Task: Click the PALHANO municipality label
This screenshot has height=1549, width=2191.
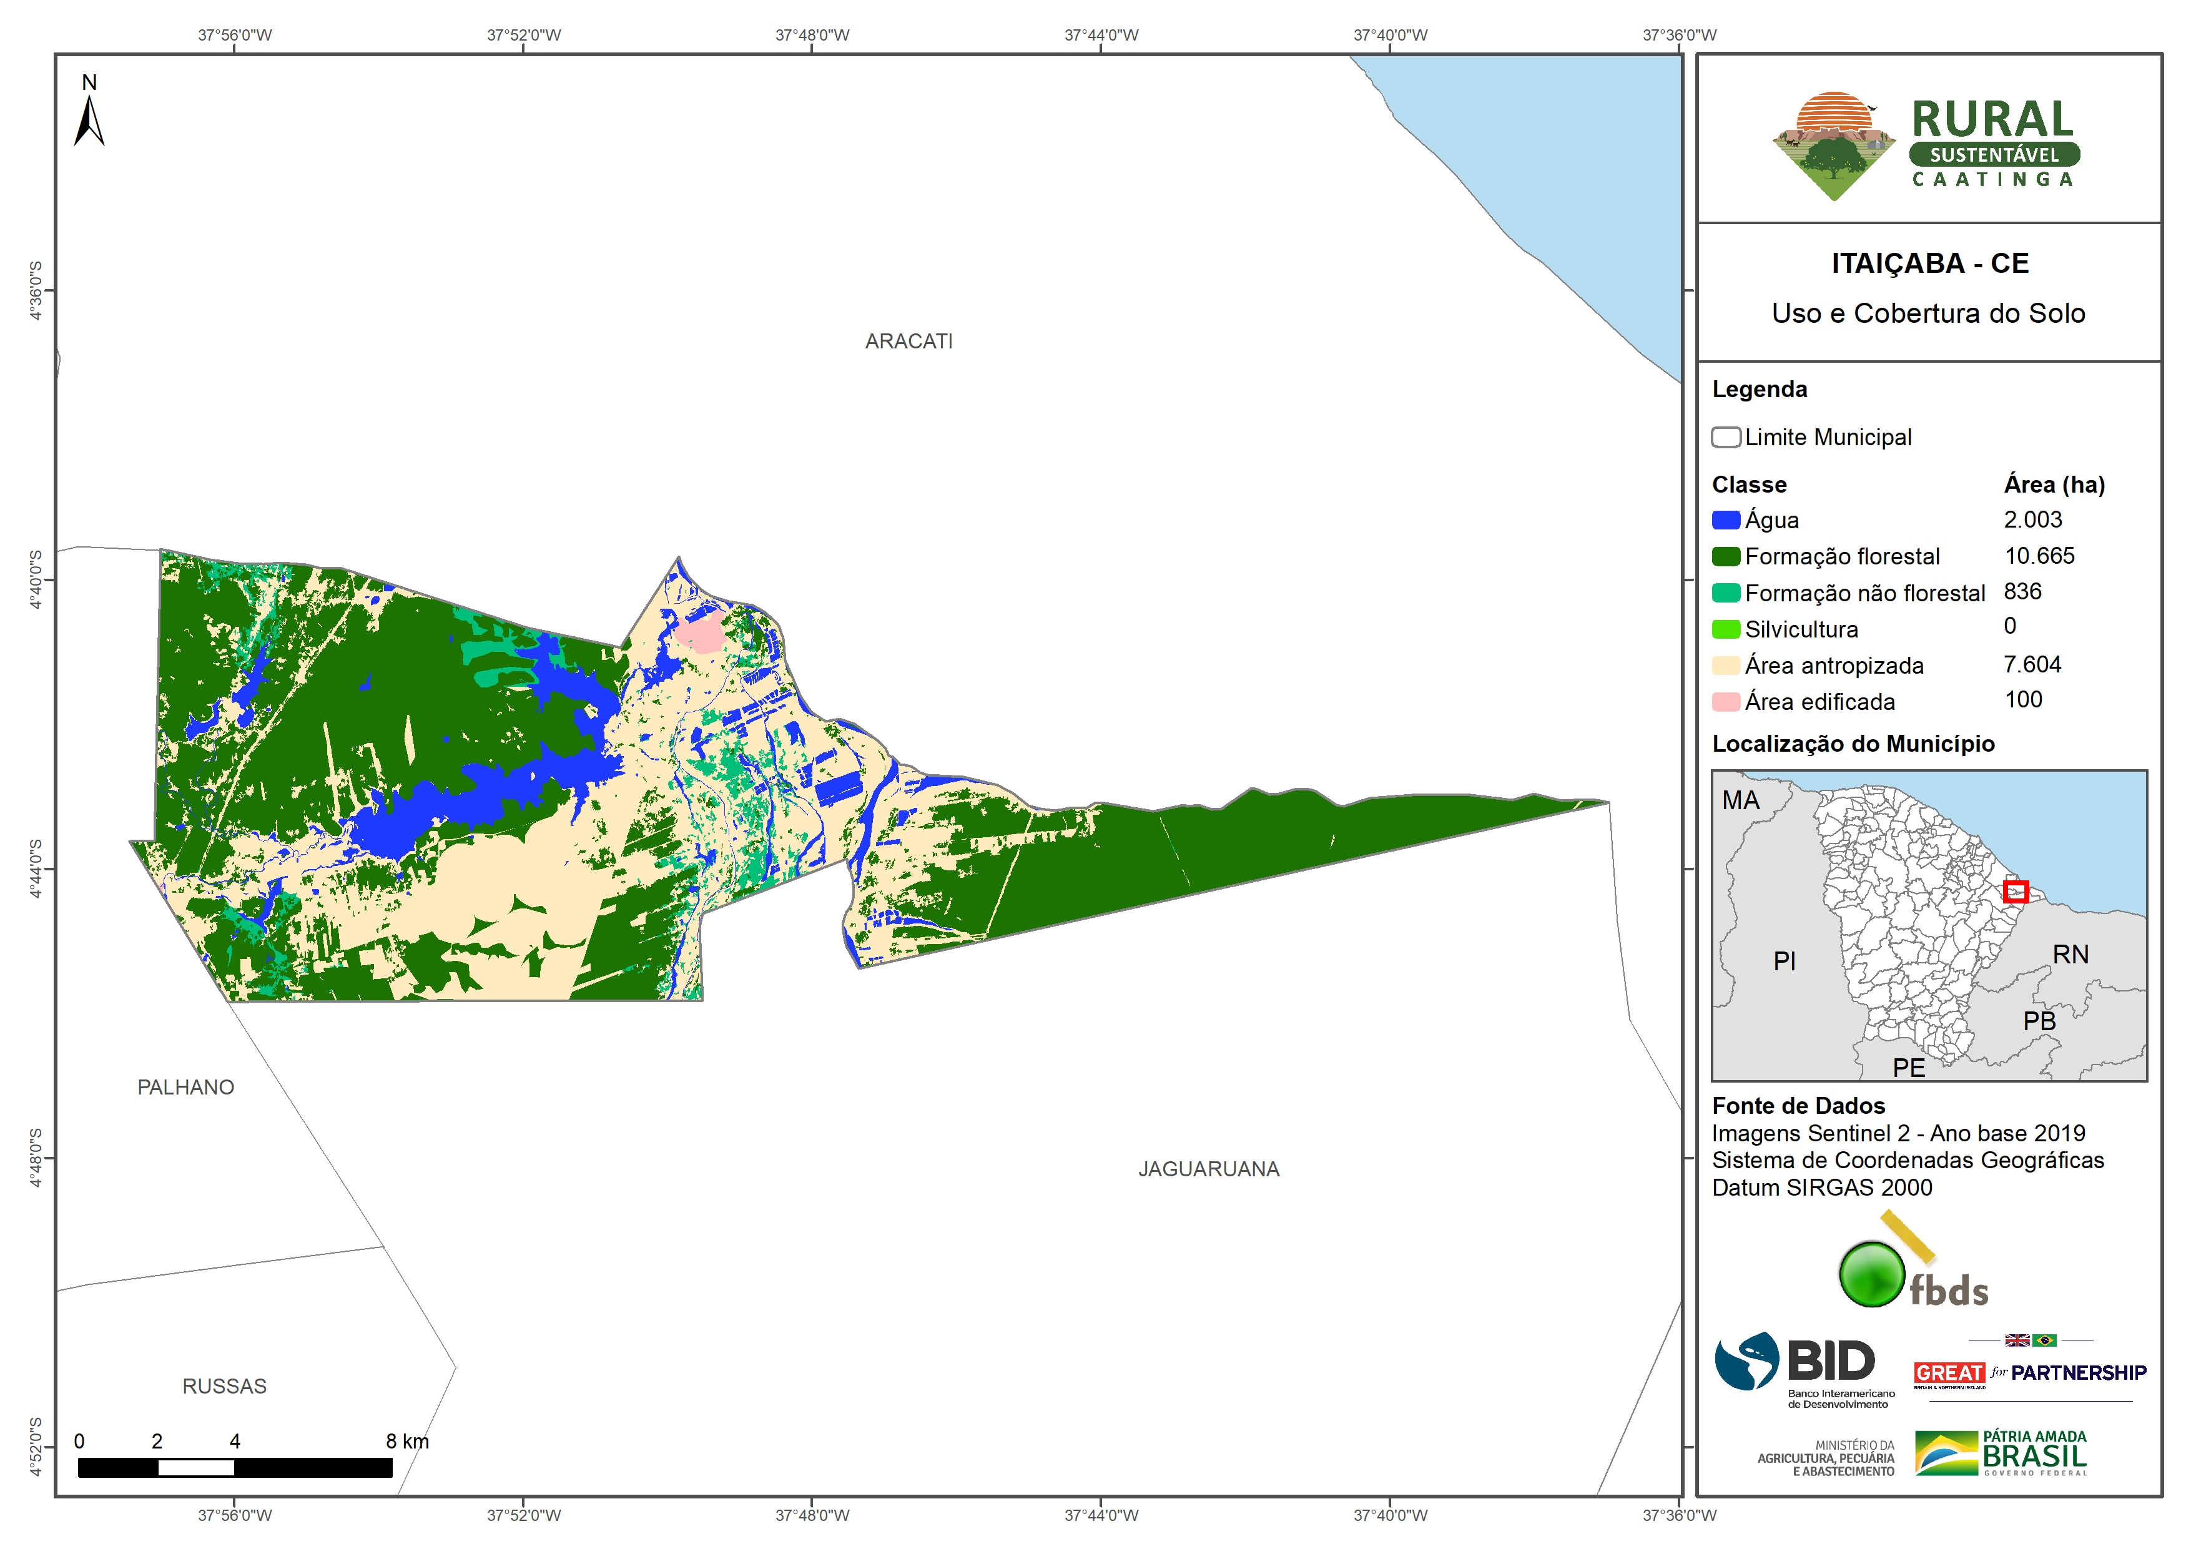Action: 185,1087
